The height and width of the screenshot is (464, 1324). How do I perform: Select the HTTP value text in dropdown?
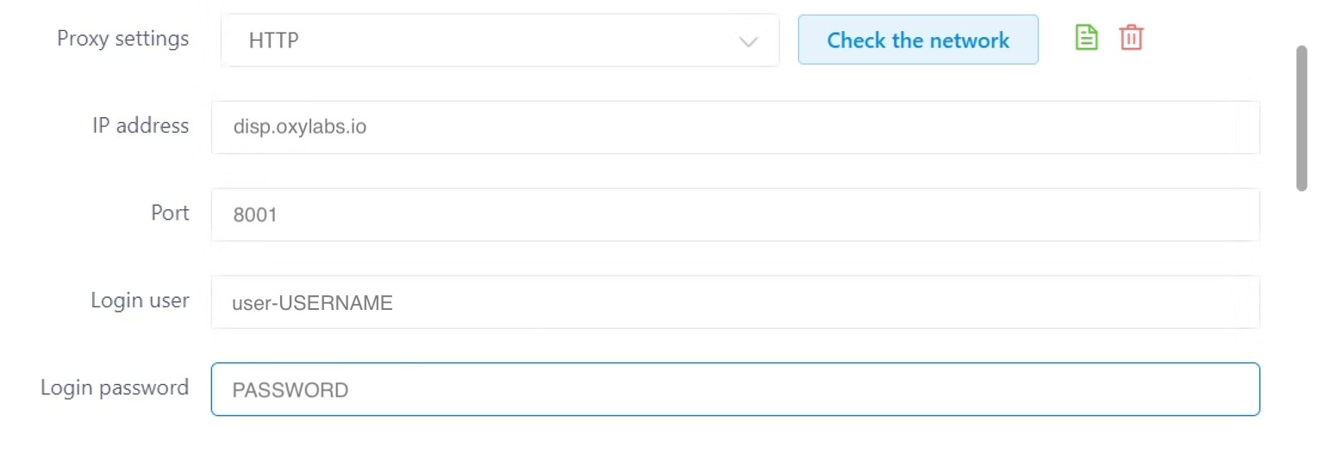pyautogui.click(x=274, y=40)
